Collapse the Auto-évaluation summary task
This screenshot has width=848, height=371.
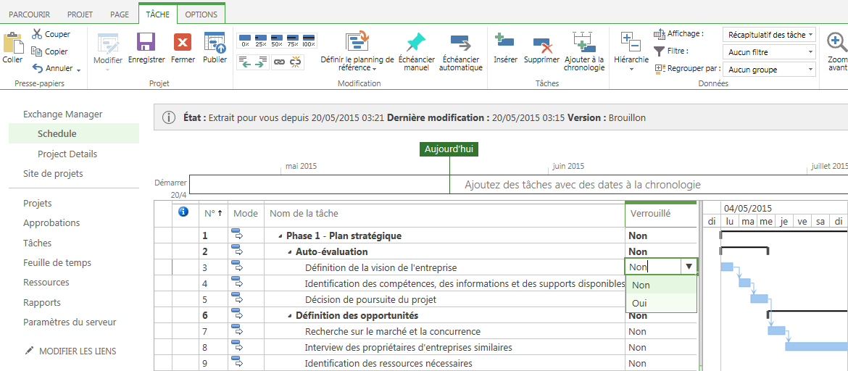point(290,252)
